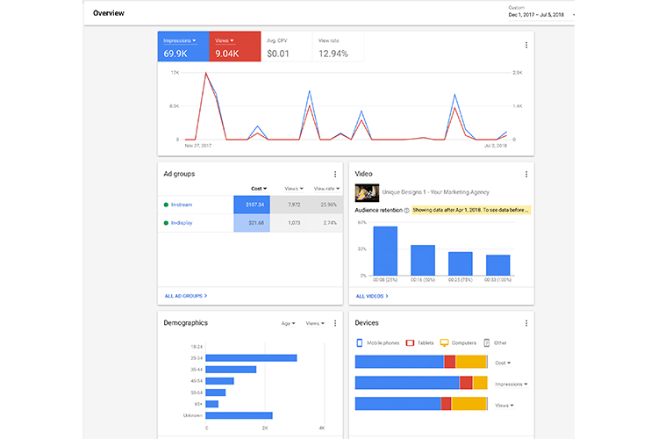This screenshot has height=439, width=658.
Task: Click the Mobile phones legend icon
Action: coord(359,342)
